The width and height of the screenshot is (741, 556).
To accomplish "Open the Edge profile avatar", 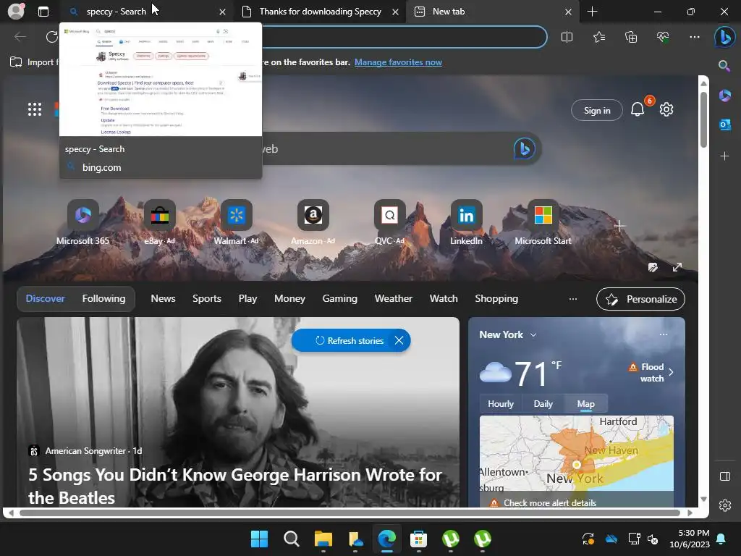I will 16,12.
